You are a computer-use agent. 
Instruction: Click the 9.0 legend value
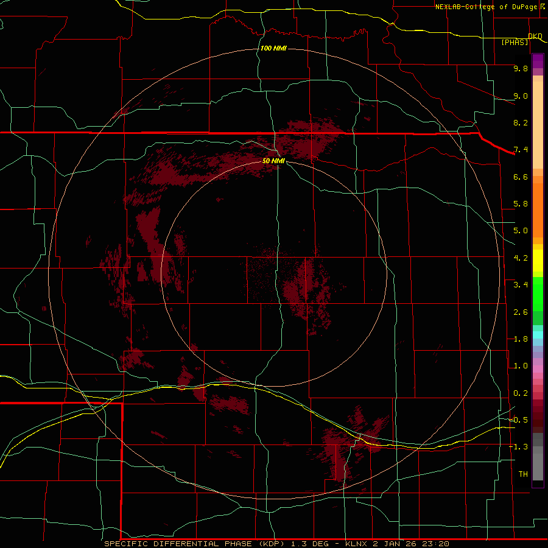pyautogui.click(x=521, y=96)
